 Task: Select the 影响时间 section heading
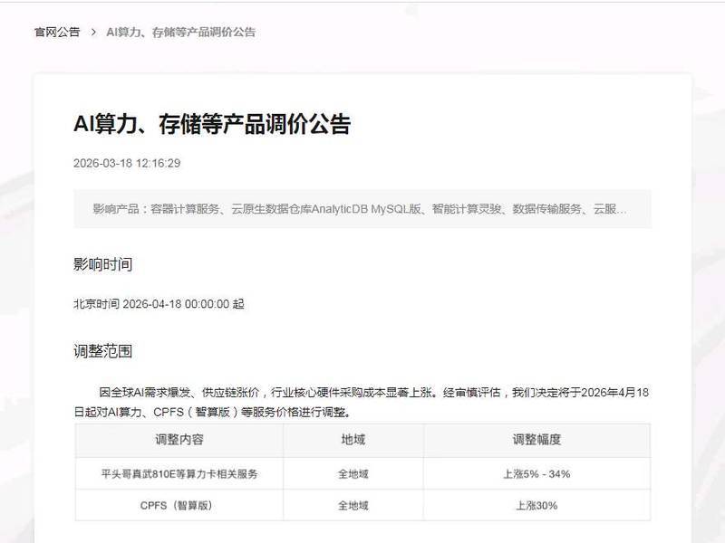tap(103, 264)
